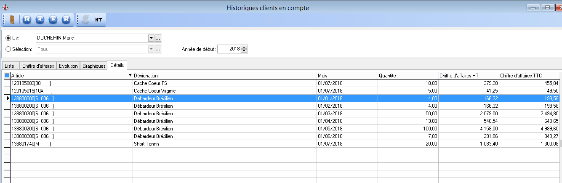
Task: Switch to the Liste tab
Action: [x=9, y=66]
